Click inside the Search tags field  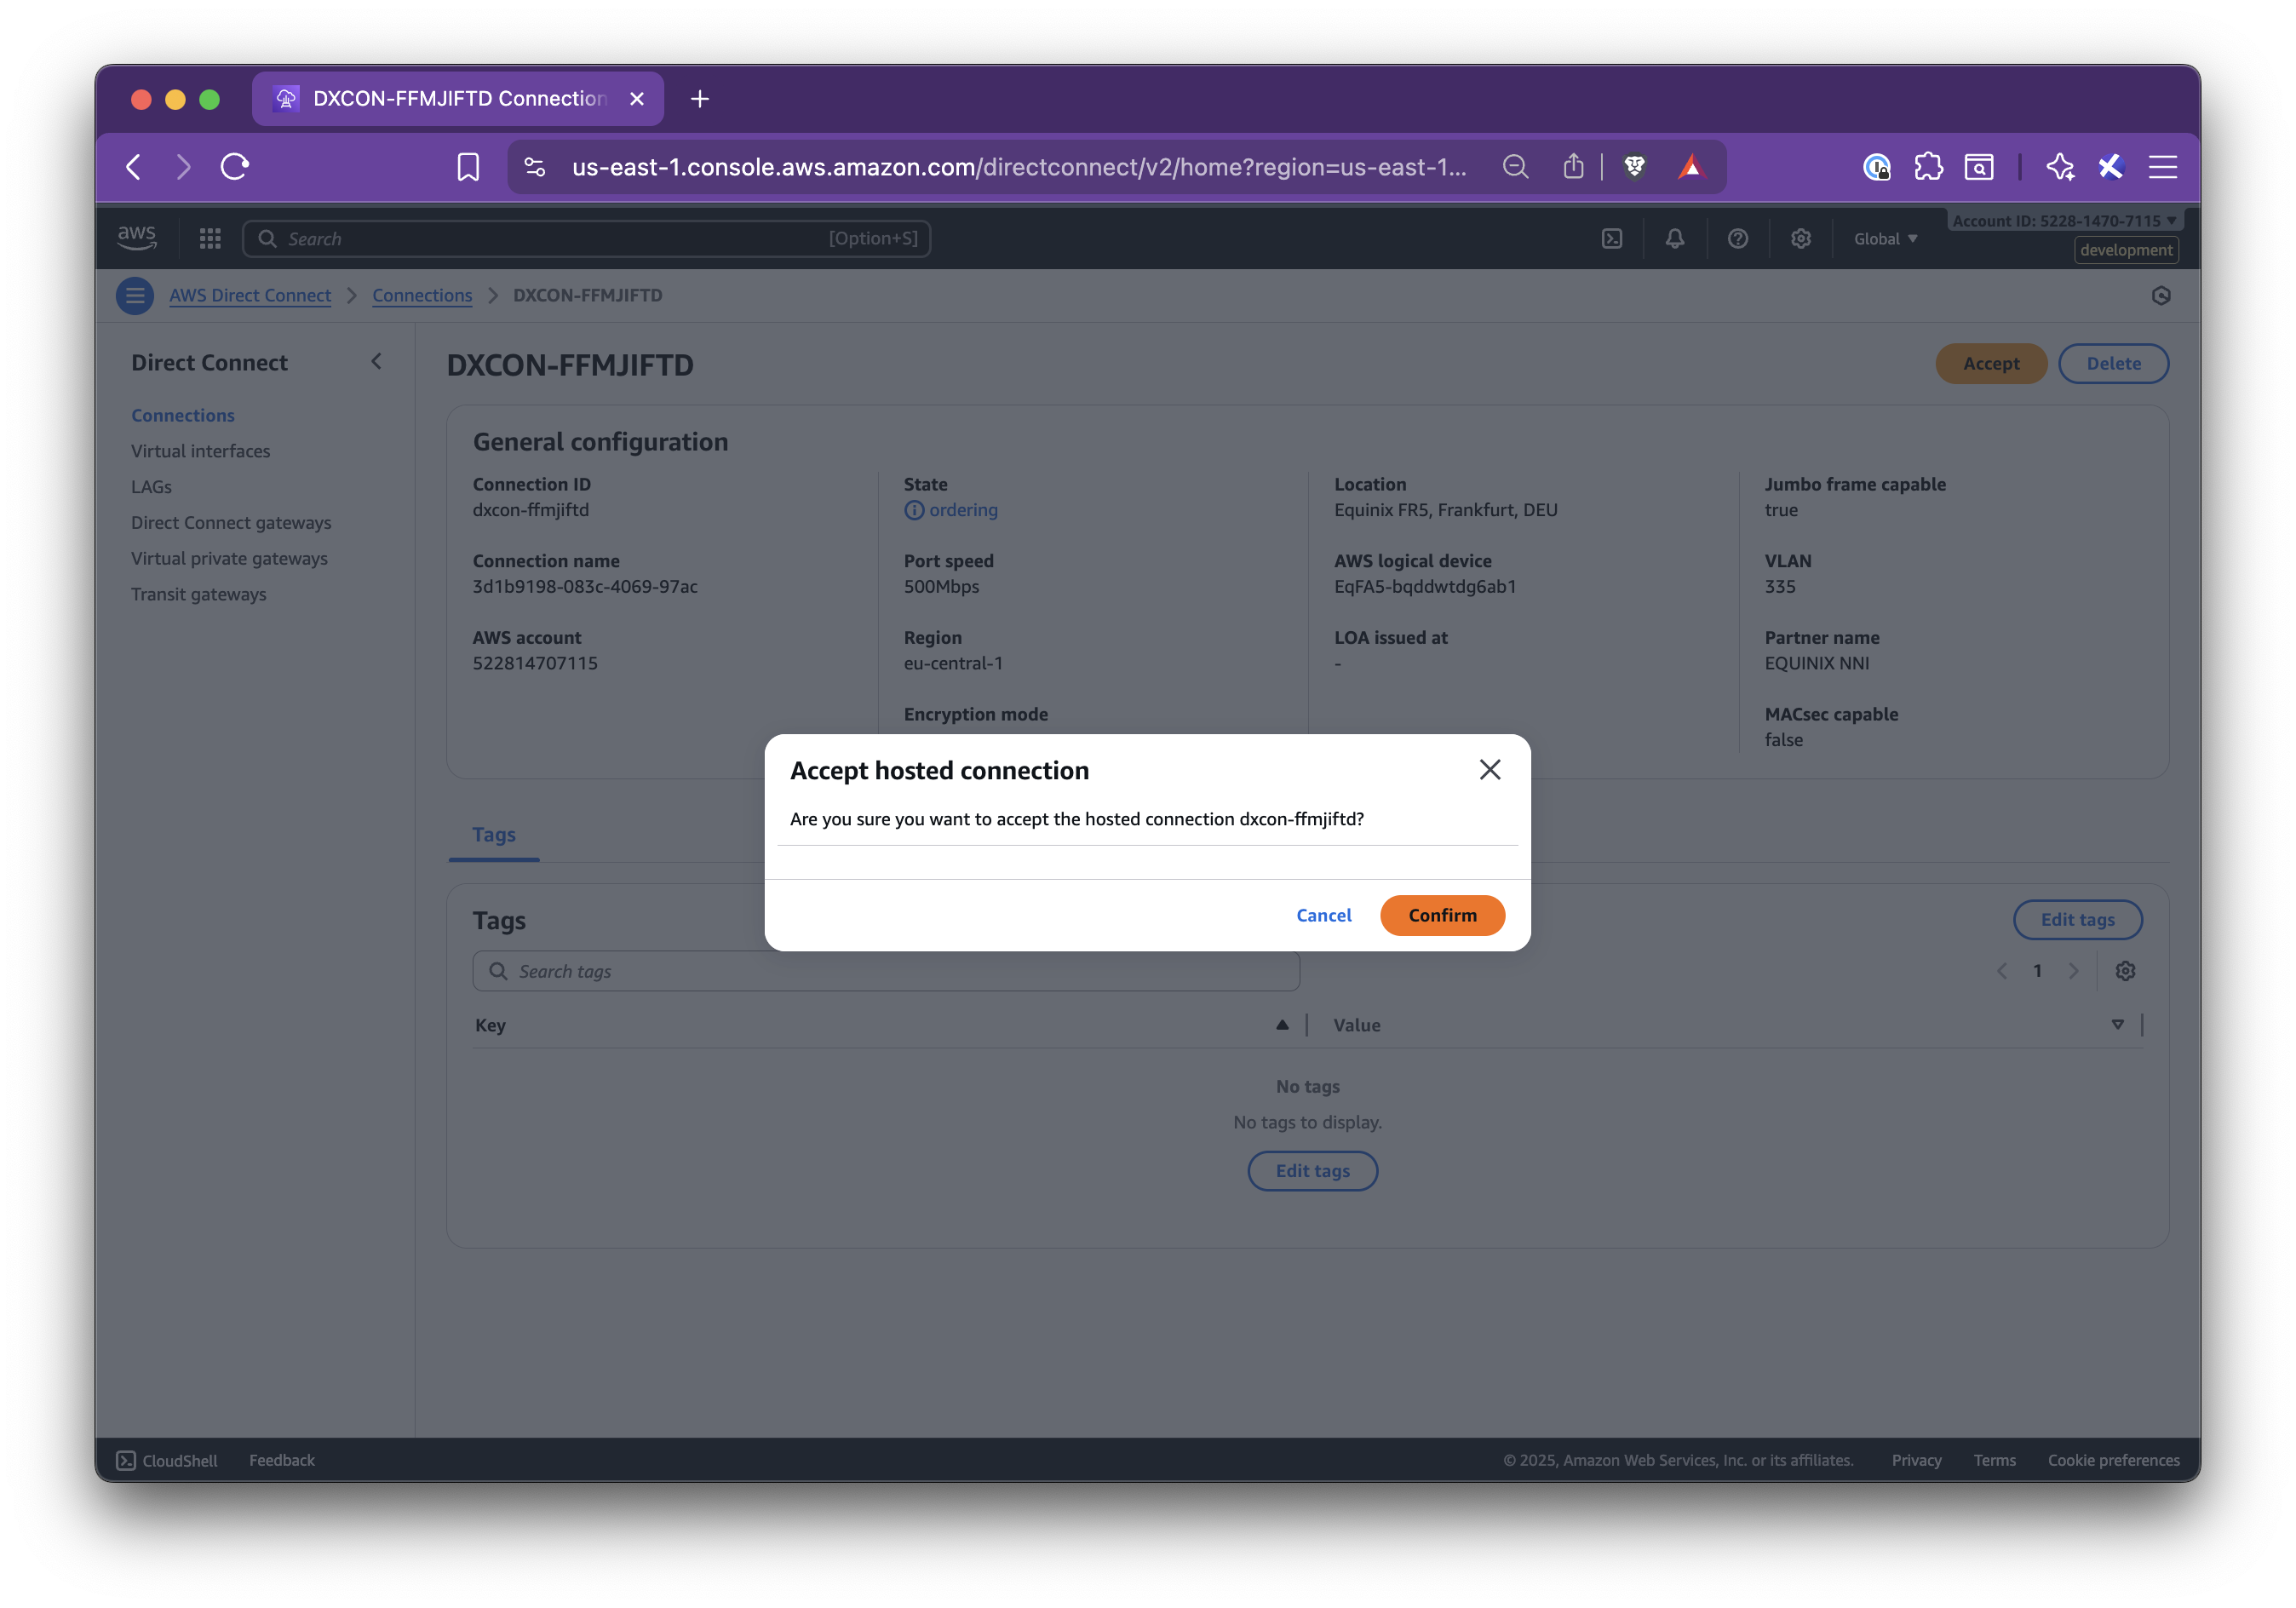[x=885, y=970]
